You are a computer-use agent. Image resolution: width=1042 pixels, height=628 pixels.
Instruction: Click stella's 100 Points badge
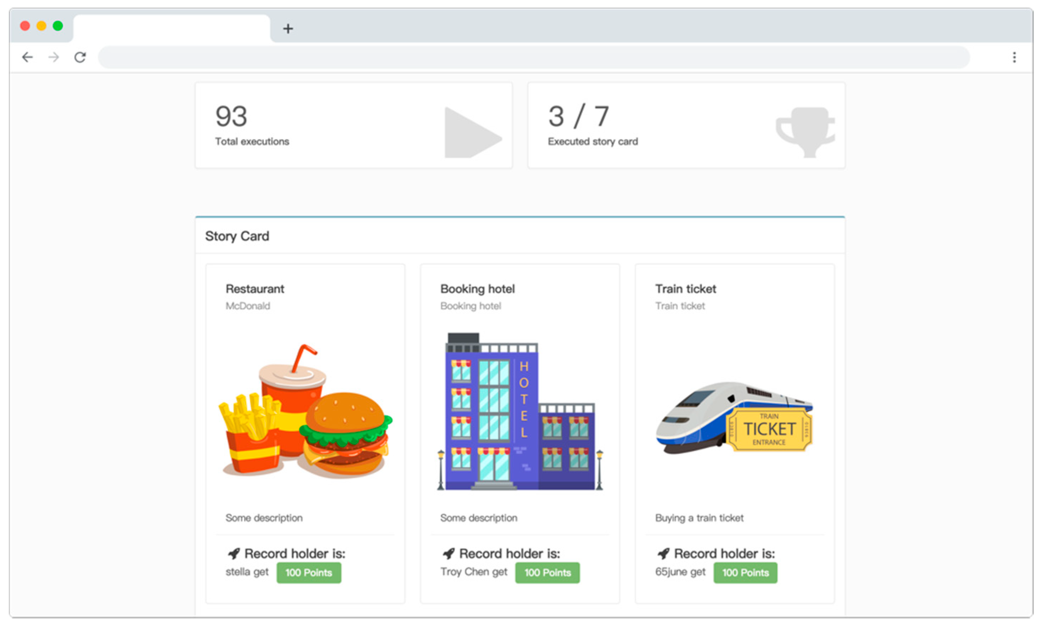(309, 573)
